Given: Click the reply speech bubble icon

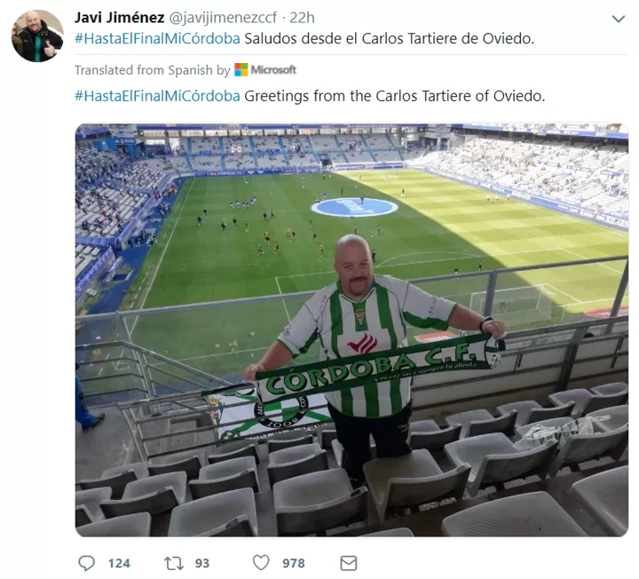Looking at the screenshot, I should click(x=86, y=563).
